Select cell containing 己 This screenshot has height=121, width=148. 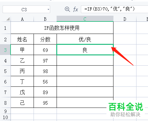(x=22, y=102)
